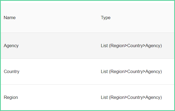Image resolution: width=175 pixels, height=111 pixels.
Task: Select the Agency row's List type value
Action: pos(131,46)
